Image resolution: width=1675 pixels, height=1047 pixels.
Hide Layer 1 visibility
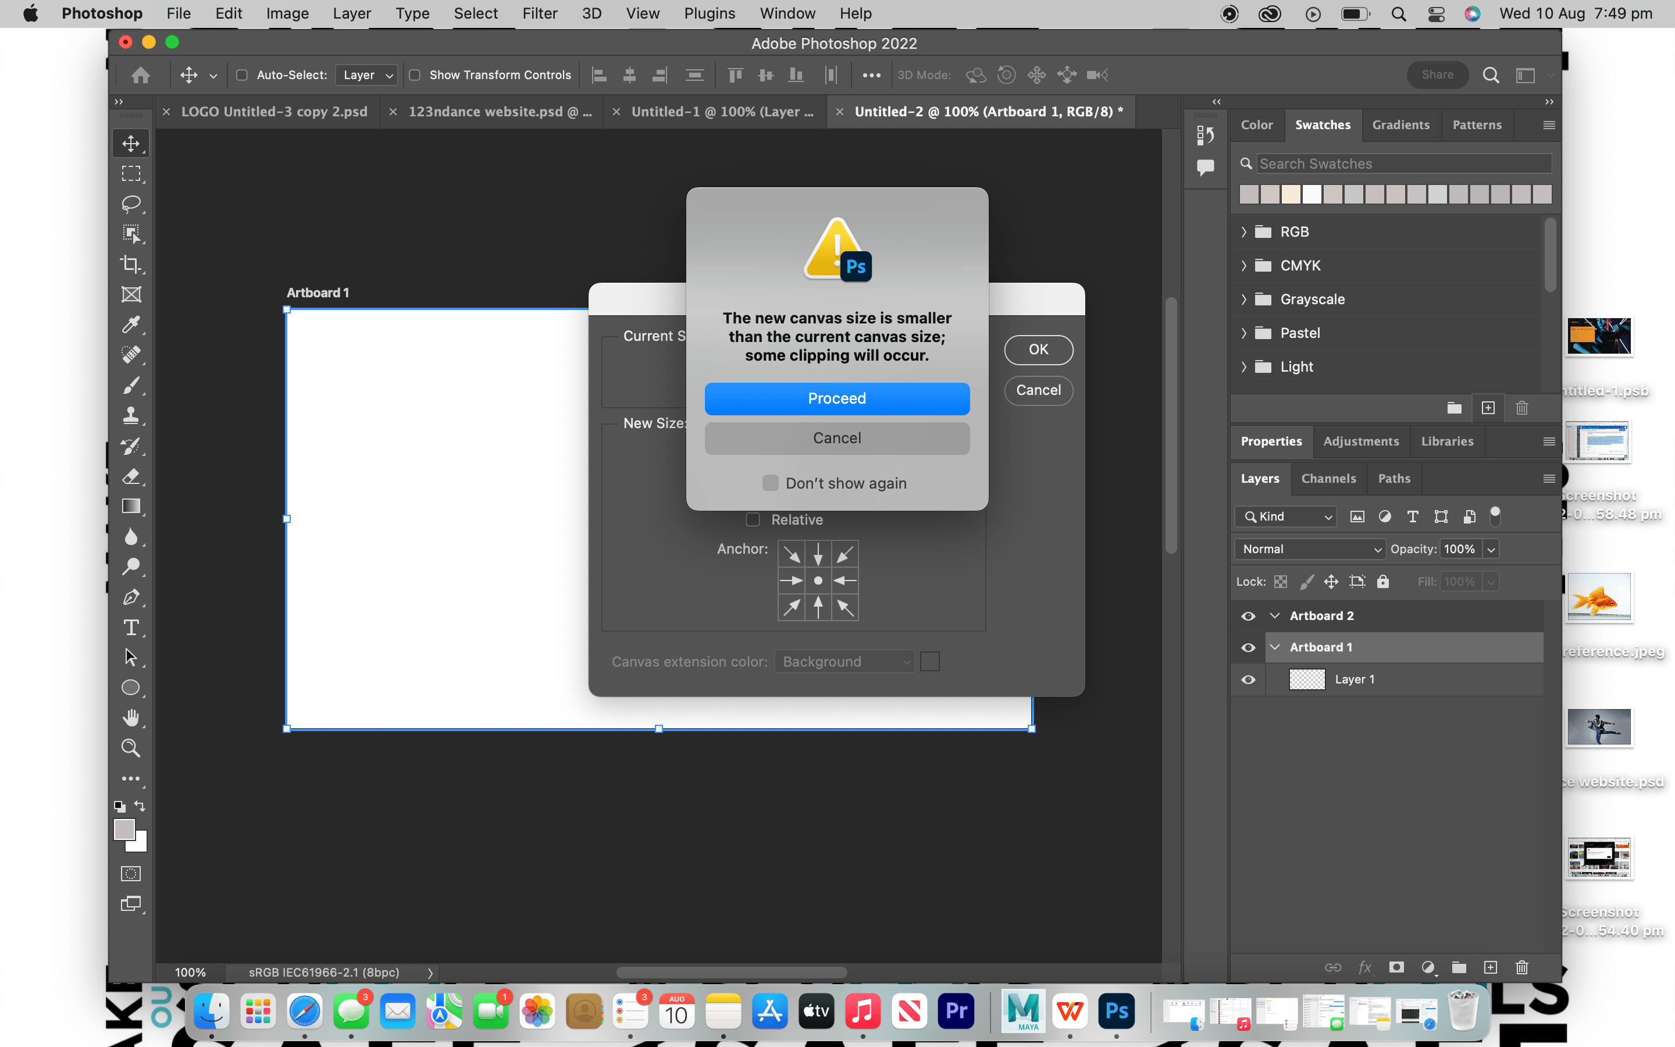click(x=1248, y=679)
